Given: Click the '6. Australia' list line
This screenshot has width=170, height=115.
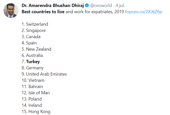Looking at the screenshot, I should click(32, 55).
